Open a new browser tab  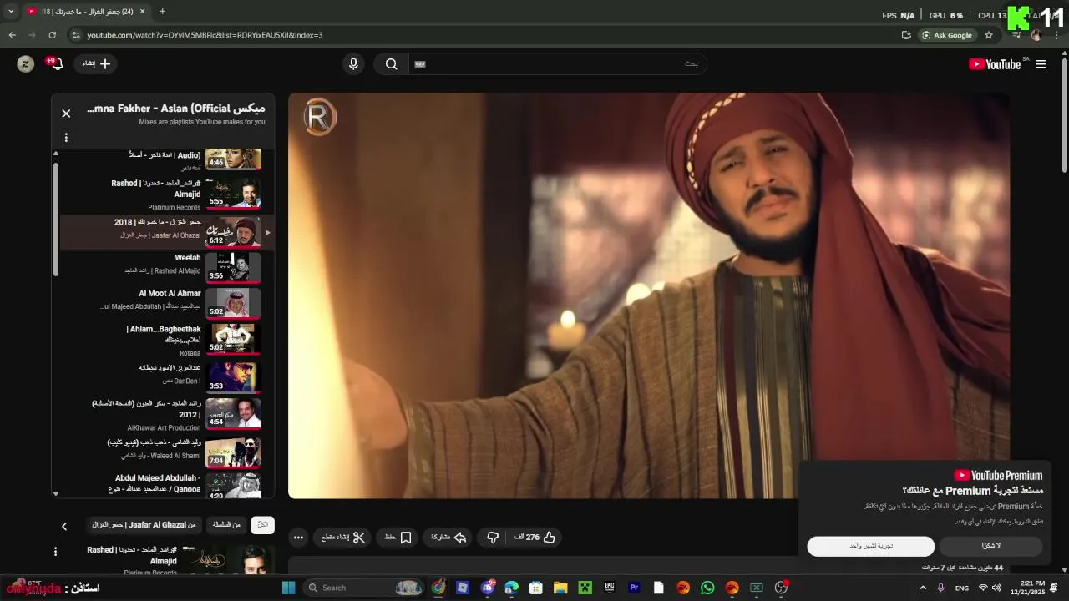pos(162,12)
